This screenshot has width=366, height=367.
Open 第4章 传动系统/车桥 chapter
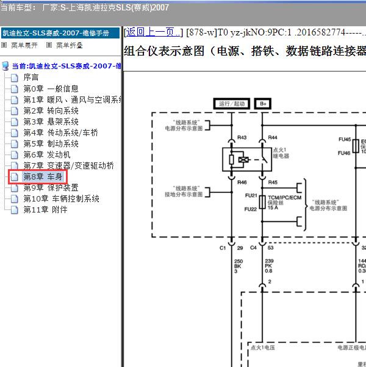click(60, 133)
